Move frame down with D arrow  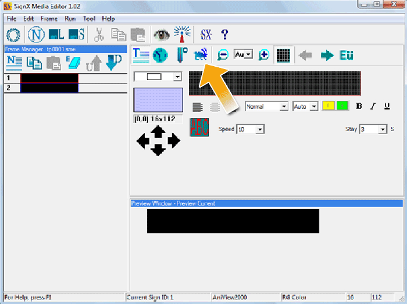tap(113, 63)
